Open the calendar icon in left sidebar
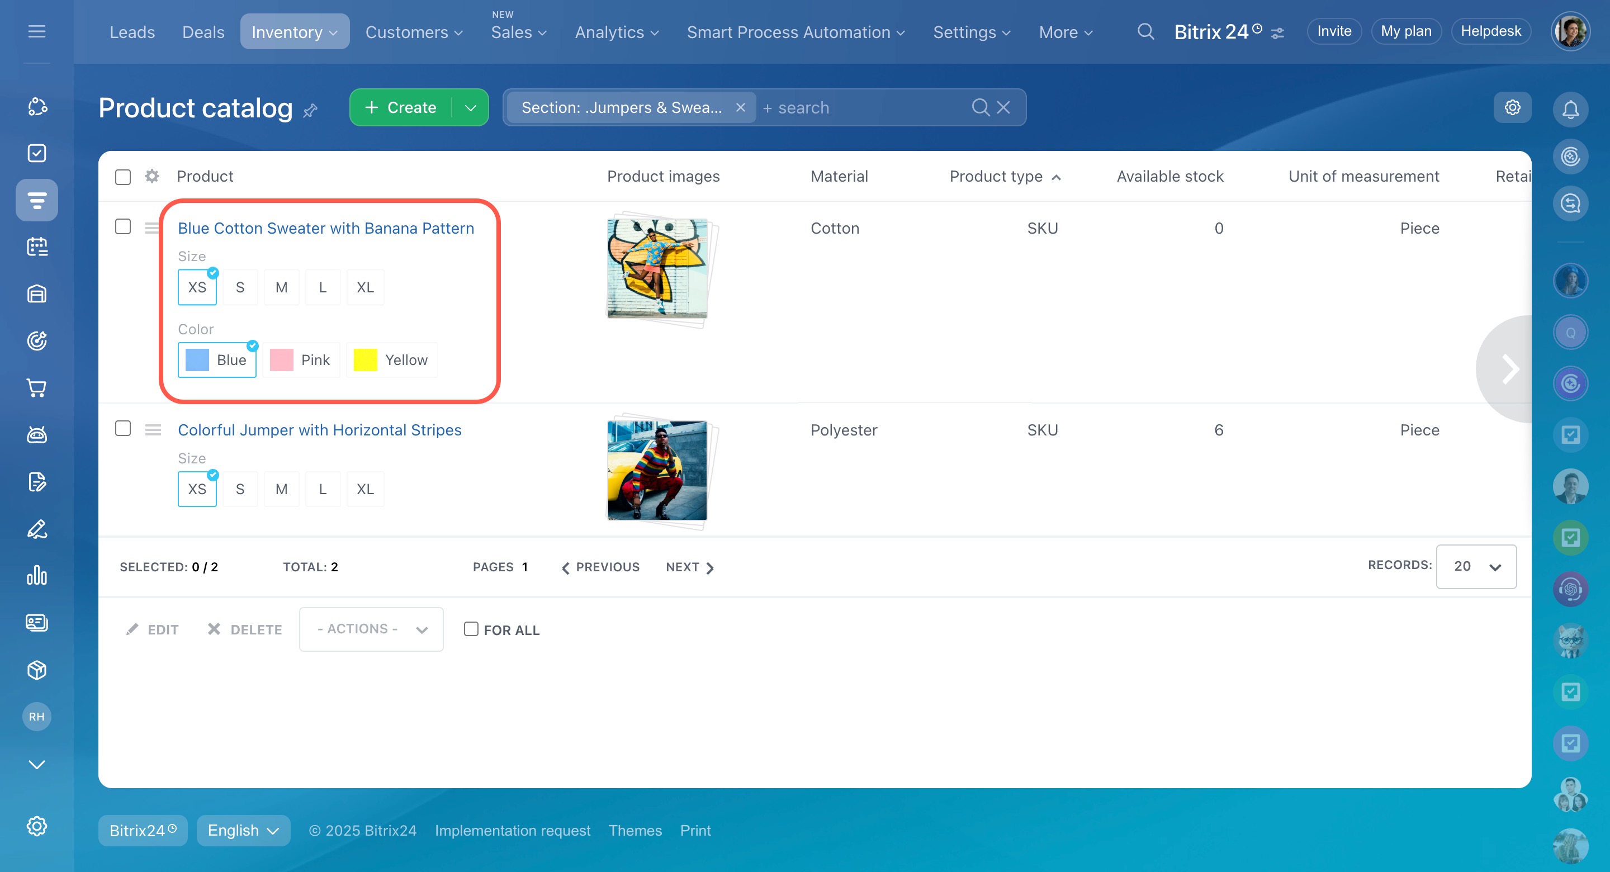1610x872 pixels. (x=37, y=247)
